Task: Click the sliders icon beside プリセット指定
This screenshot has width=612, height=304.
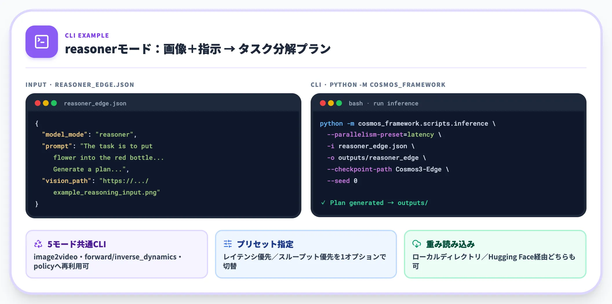Action: [x=228, y=244]
